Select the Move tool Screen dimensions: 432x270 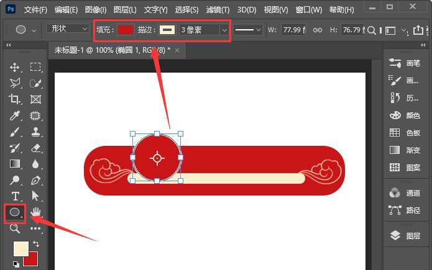(15, 67)
